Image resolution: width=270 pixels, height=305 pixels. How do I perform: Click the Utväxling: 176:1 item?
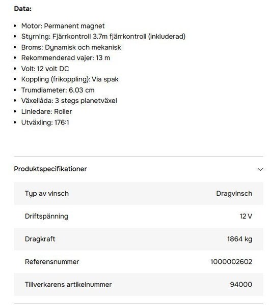(45, 123)
